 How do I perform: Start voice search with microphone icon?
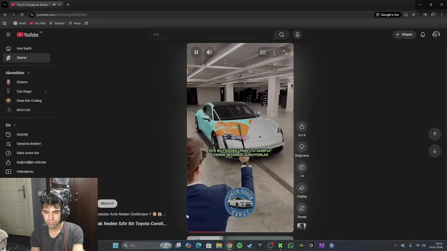coord(297,35)
